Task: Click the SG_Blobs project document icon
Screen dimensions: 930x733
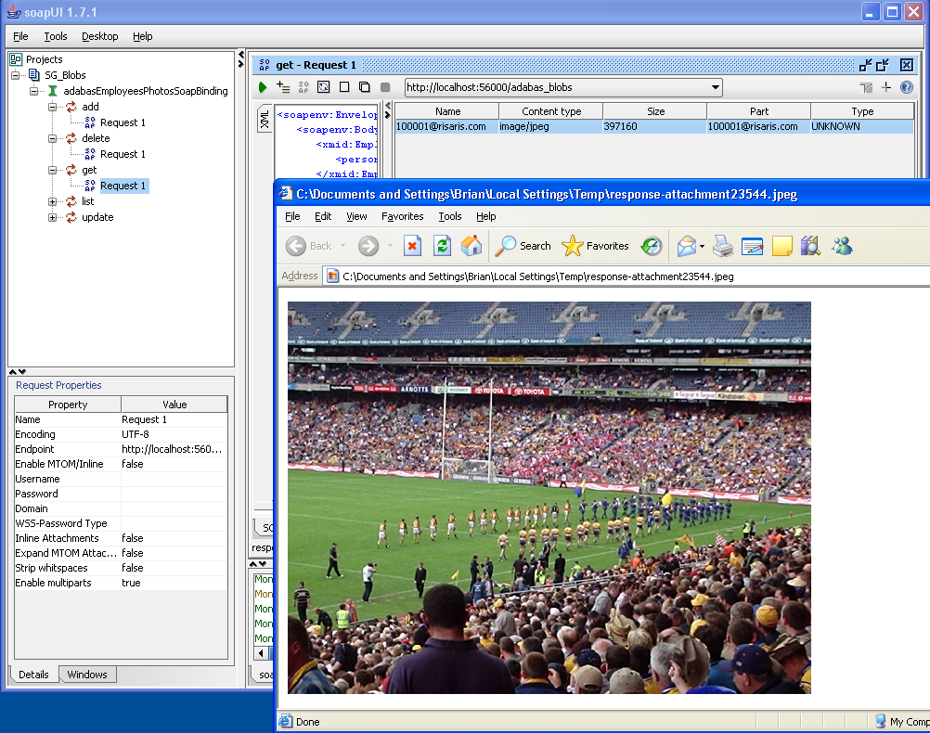Action: pos(34,75)
